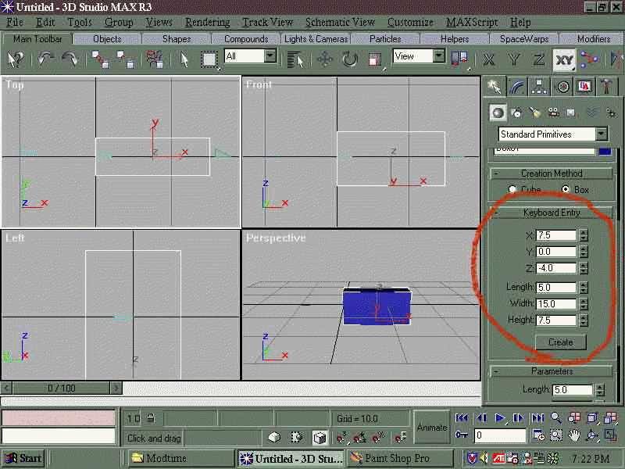This screenshot has width=625, height=469.
Task: Click the Arc Rotate viewport control
Action: [x=592, y=435]
